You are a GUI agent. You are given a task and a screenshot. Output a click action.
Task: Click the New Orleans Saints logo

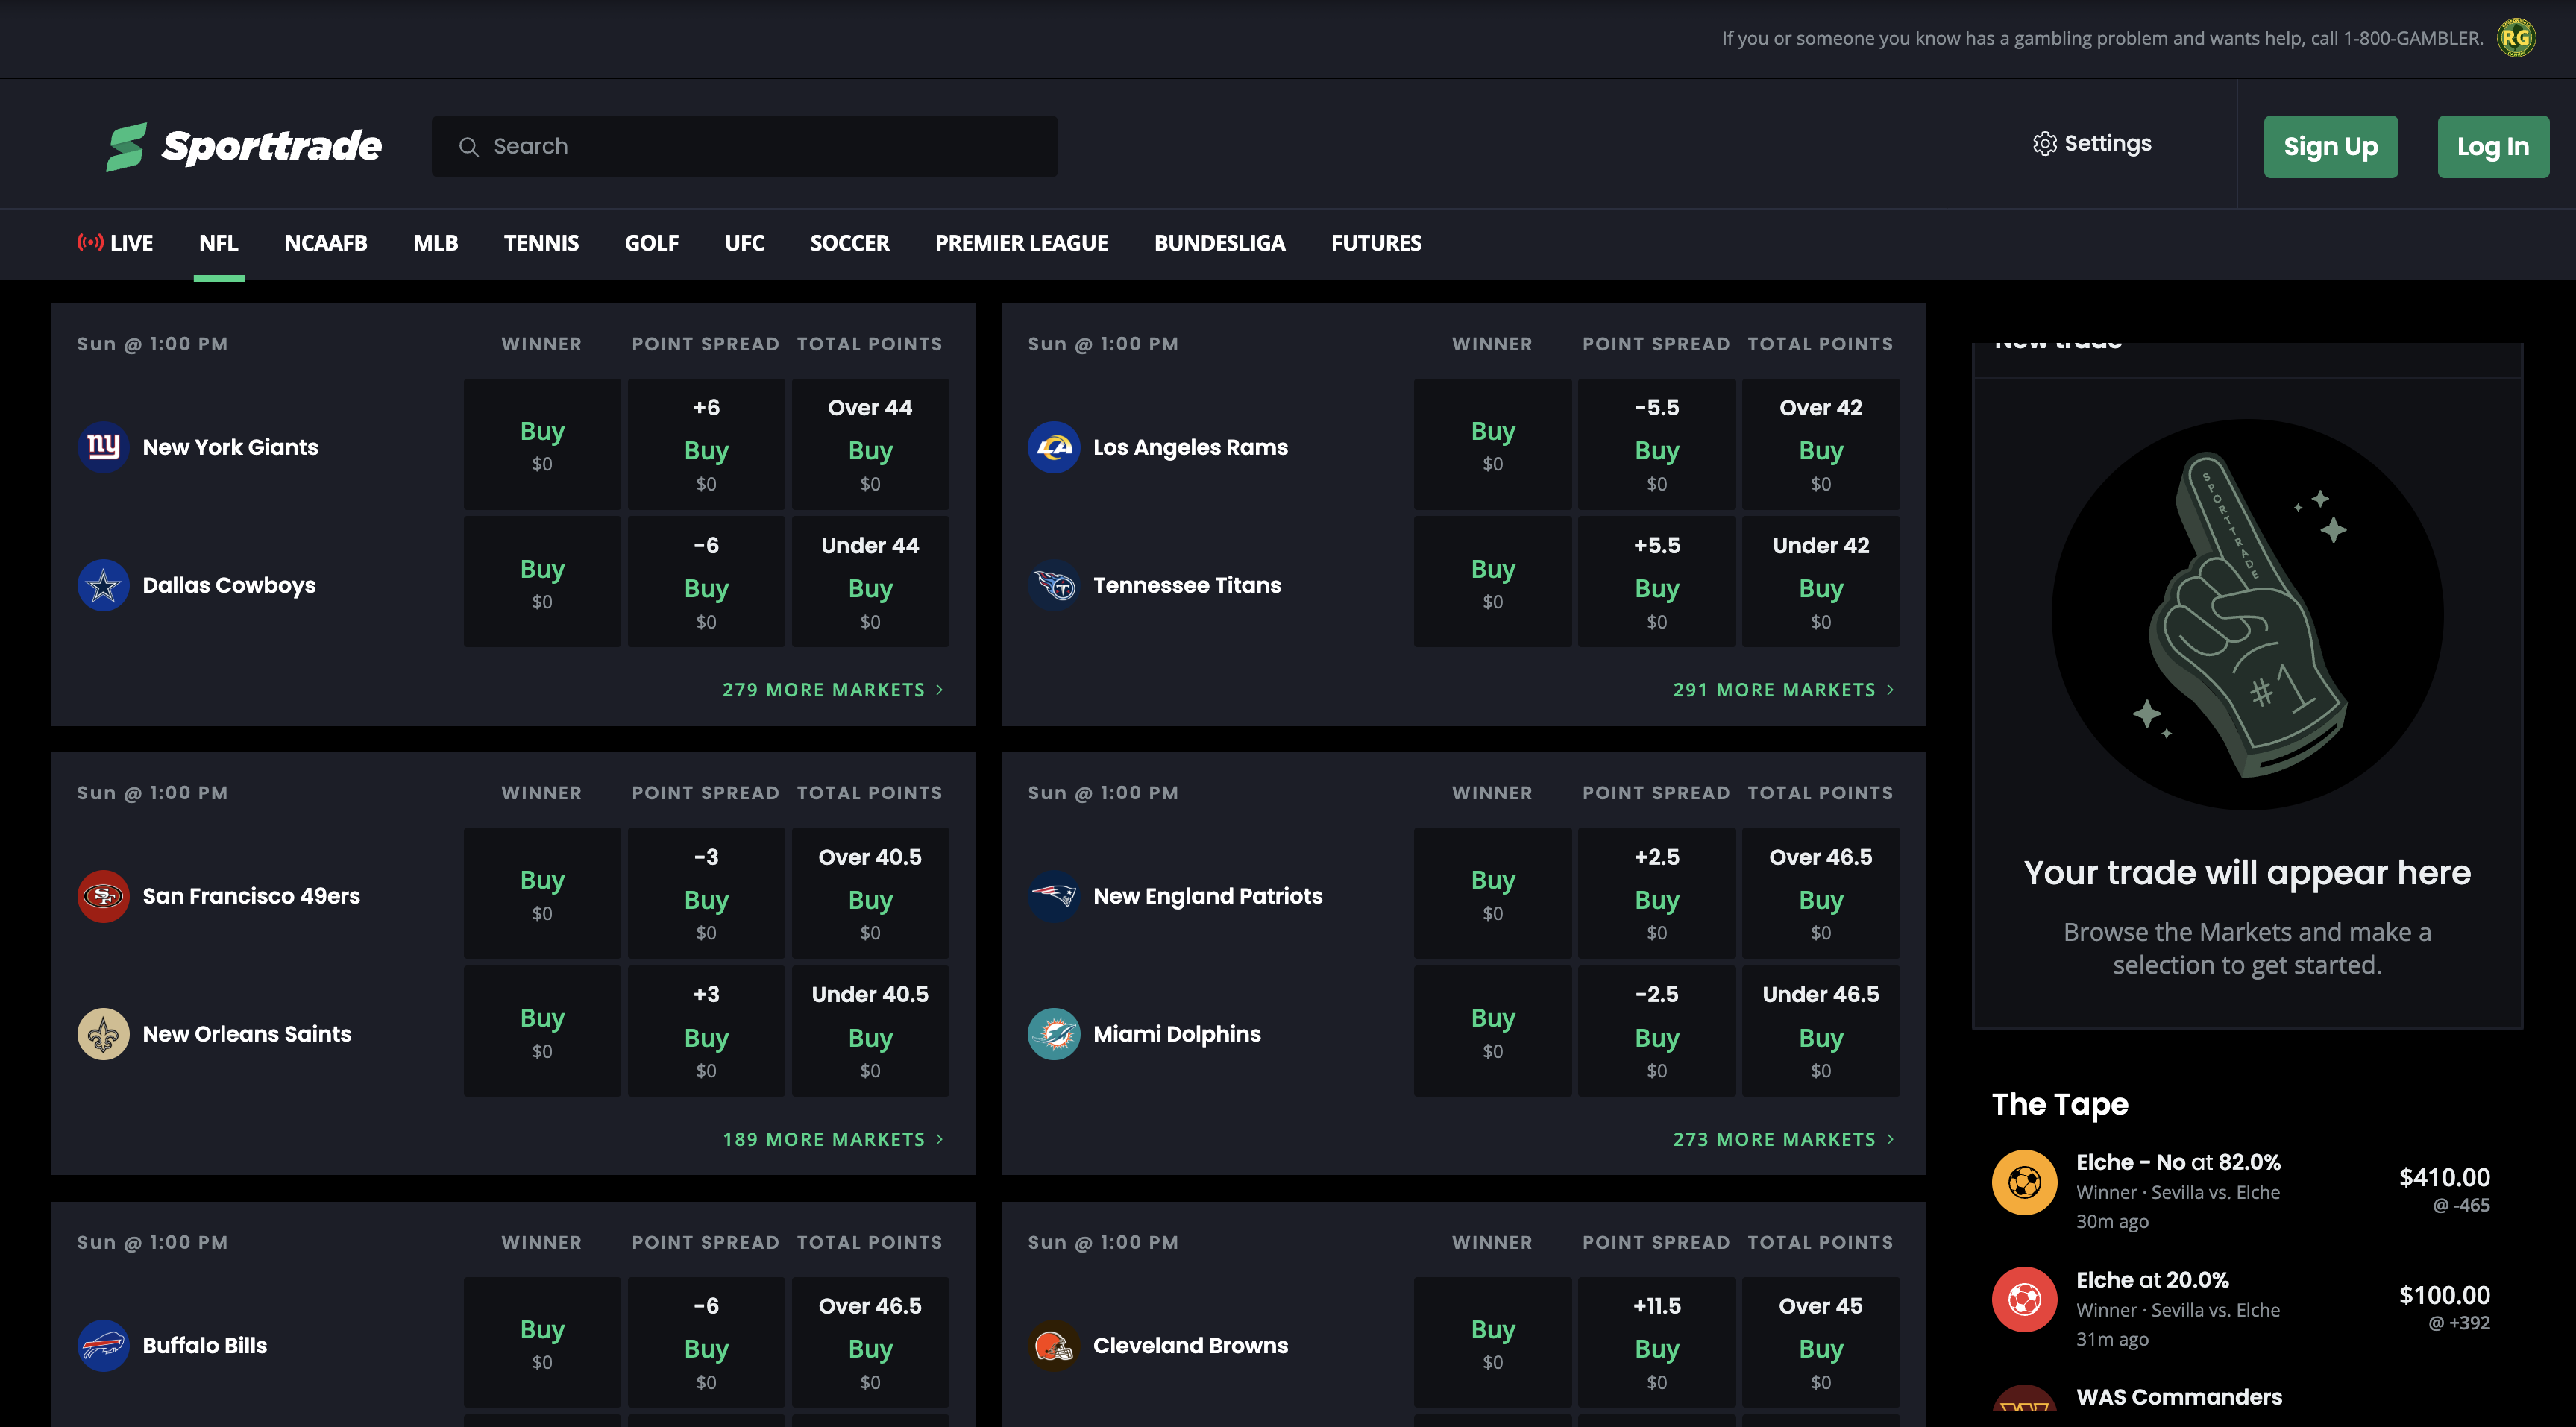point(103,1034)
